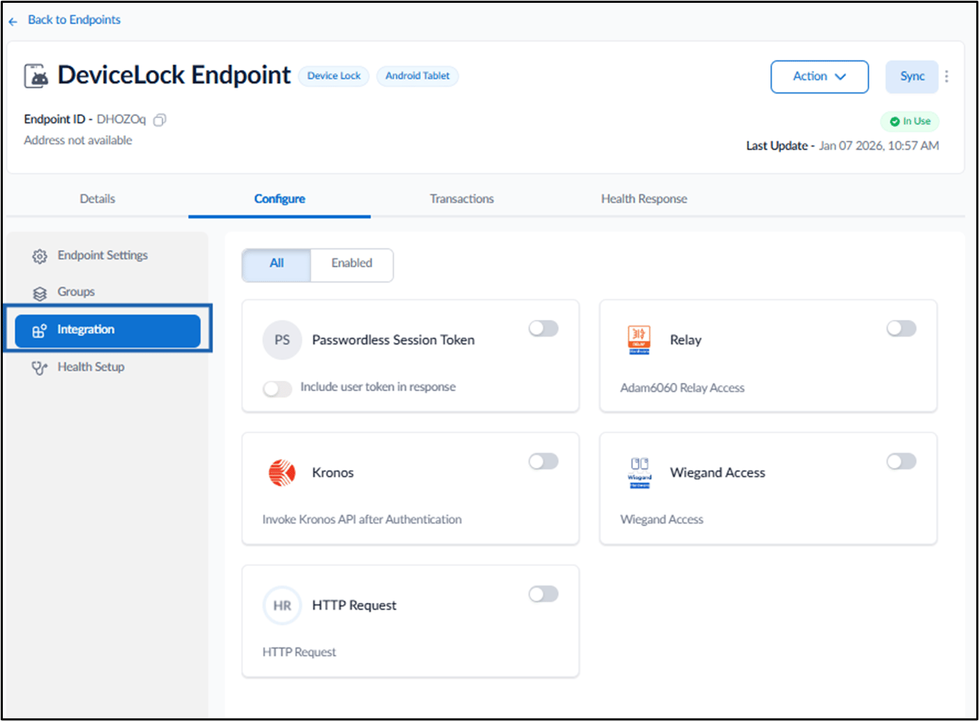The width and height of the screenshot is (979, 721).
Task: Enable the HTTP Request toggle
Action: point(543,594)
